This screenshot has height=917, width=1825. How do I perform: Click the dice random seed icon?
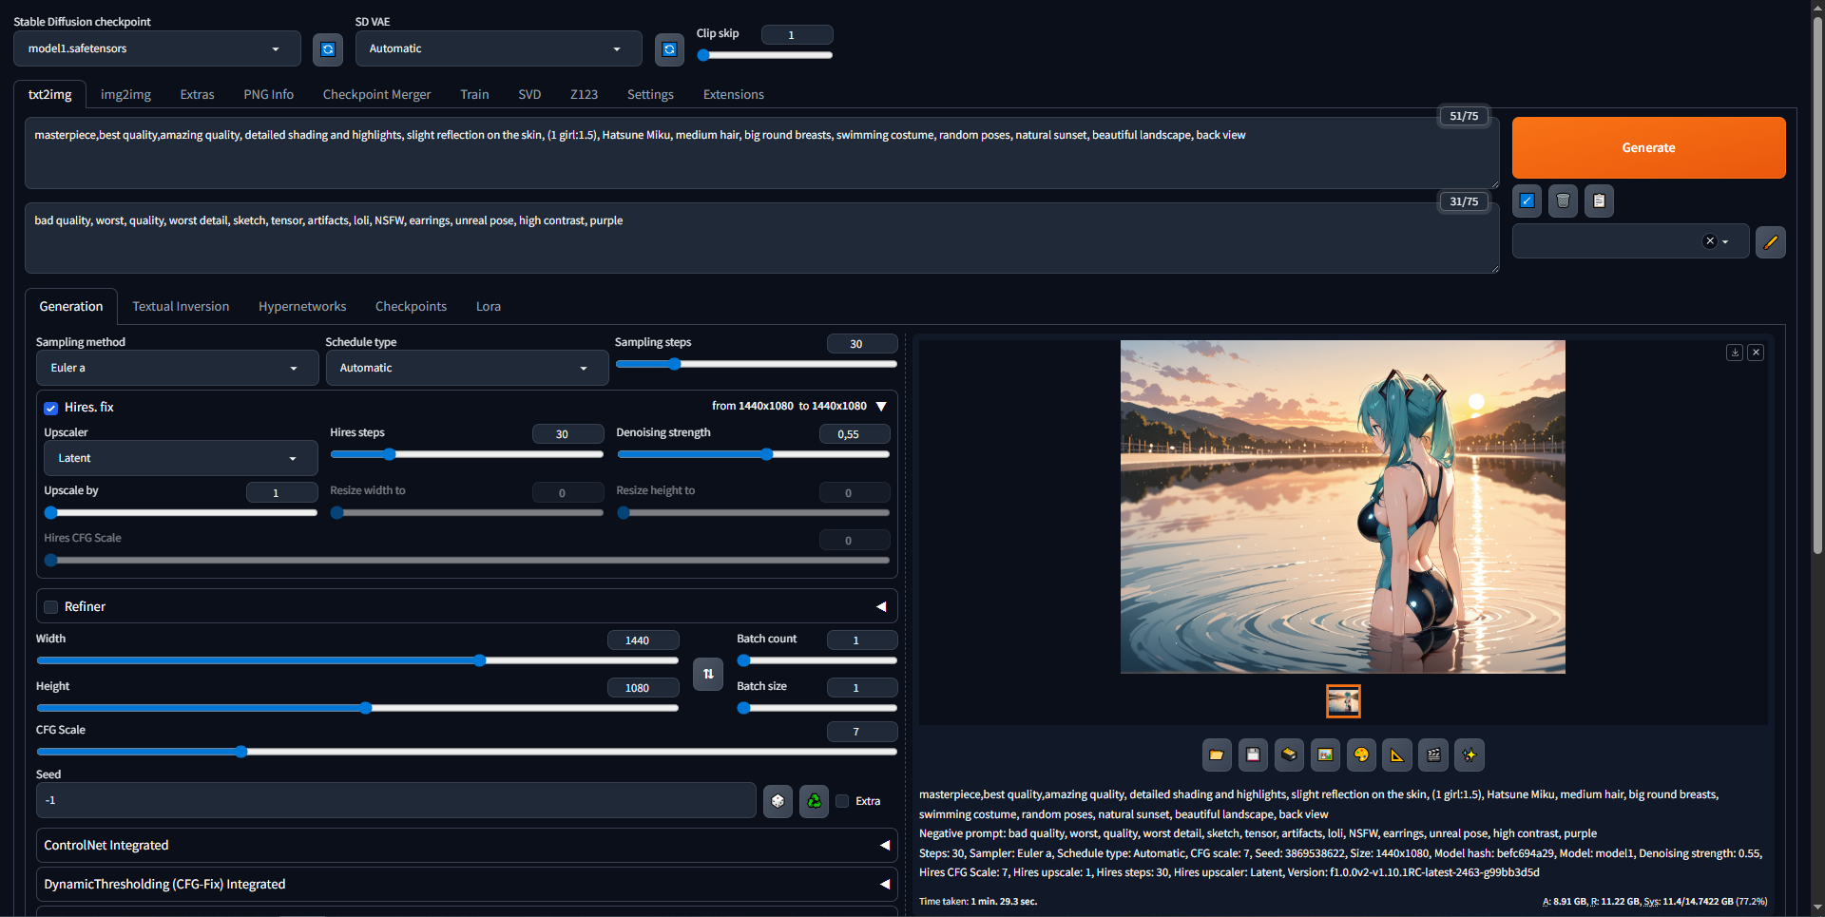click(x=778, y=801)
